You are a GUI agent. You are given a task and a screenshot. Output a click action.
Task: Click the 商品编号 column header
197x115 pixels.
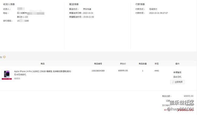[98, 64]
